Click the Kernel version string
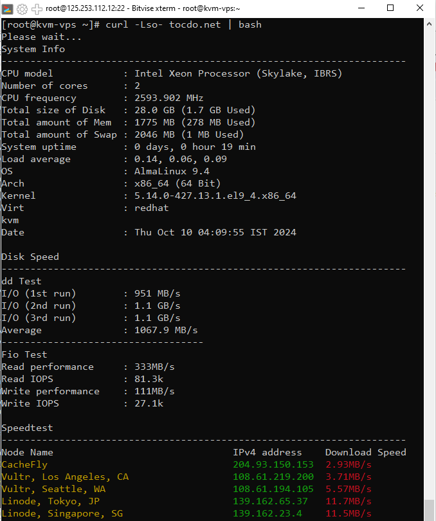The height and width of the screenshot is (521, 436). [x=215, y=196]
